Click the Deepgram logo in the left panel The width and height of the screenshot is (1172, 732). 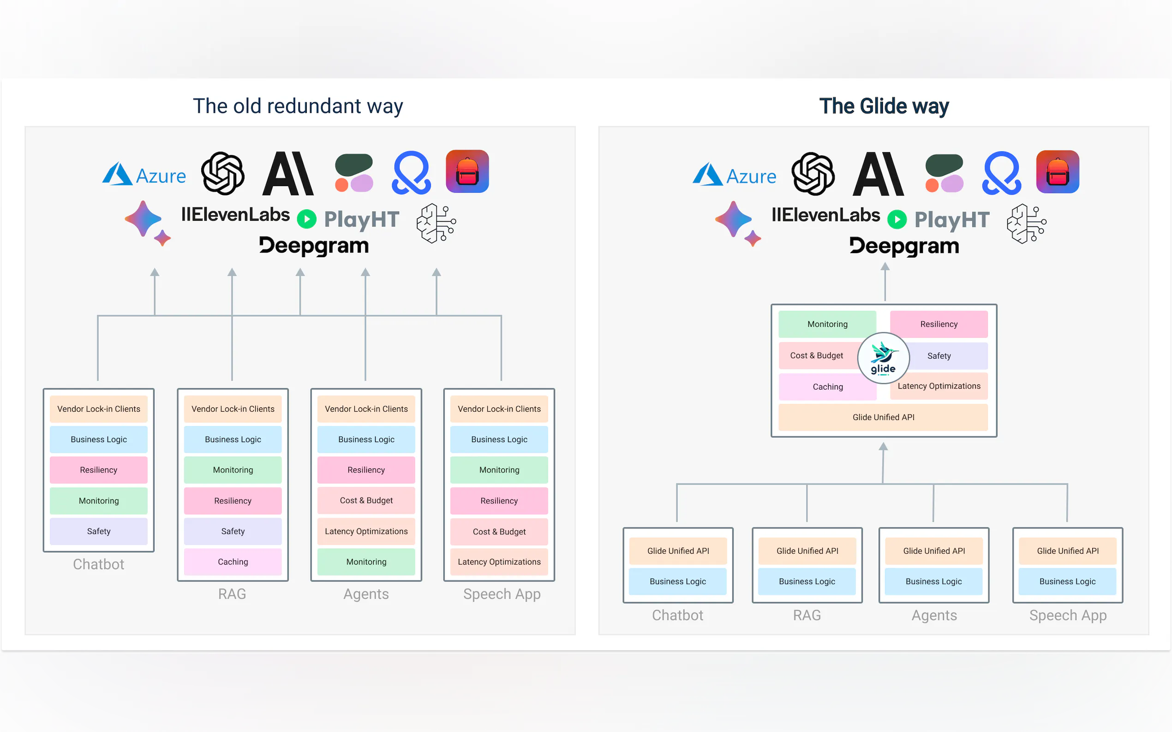coord(314,245)
